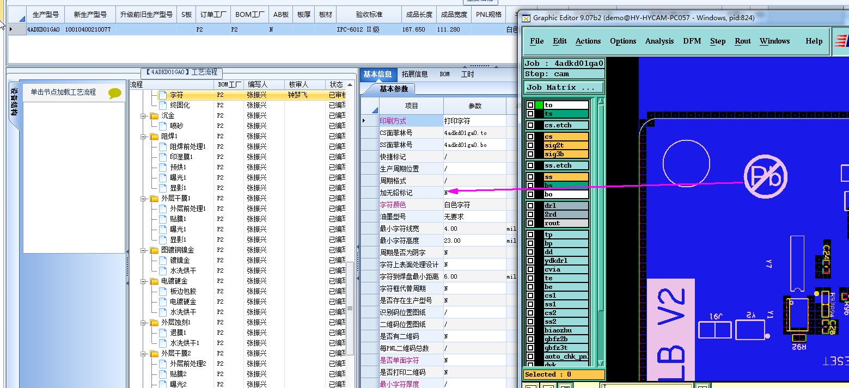The width and height of the screenshot is (849, 388).
Task: Collapse the 阻焊1 tree node
Action: tap(143, 136)
